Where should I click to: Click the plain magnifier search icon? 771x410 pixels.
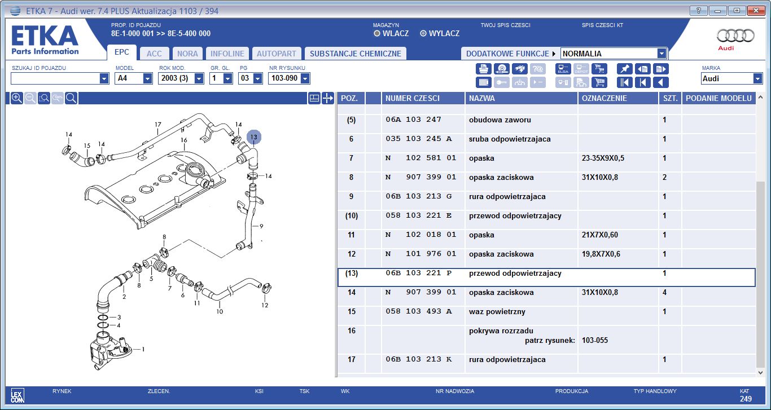pyautogui.click(x=71, y=98)
